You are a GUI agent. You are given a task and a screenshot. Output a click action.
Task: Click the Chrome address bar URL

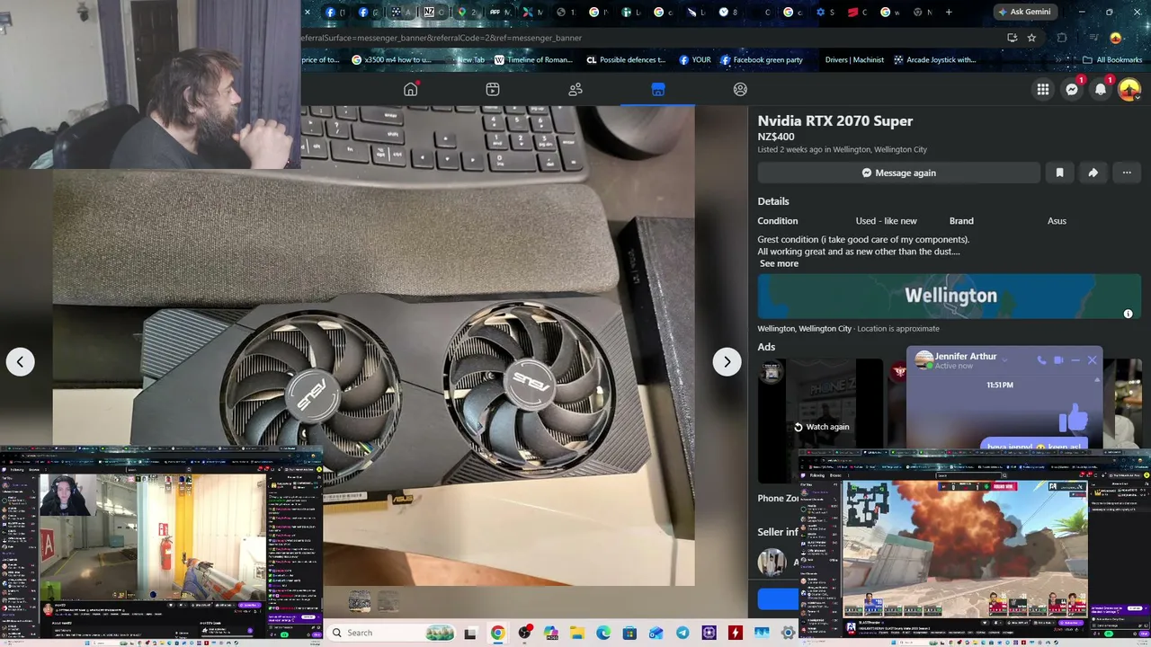(442, 38)
